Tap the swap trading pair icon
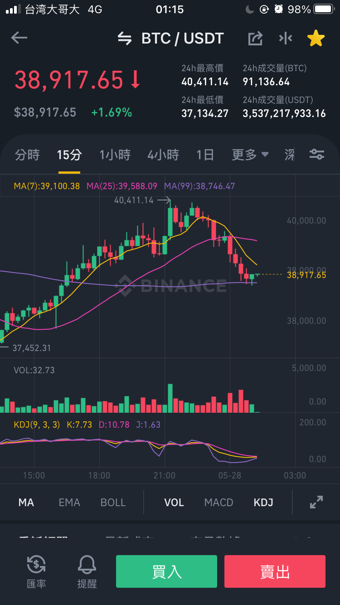Screen dimensions: 340x605 tap(125, 39)
